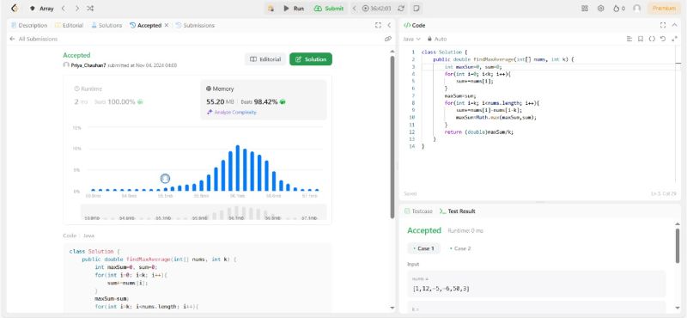Switch to the Description tab
This screenshot has width=687, height=318.
(x=29, y=26)
